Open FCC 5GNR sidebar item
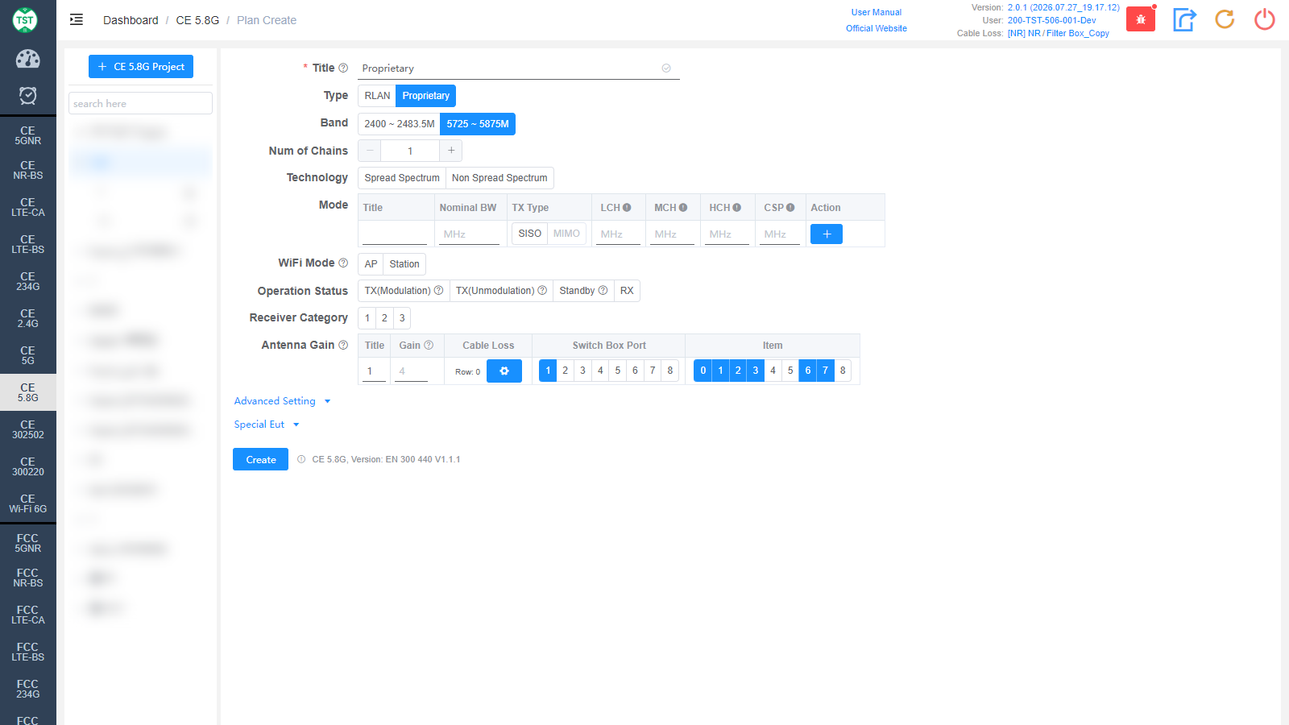Viewport: 1289px width, 725px height. click(x=28, y=543)
